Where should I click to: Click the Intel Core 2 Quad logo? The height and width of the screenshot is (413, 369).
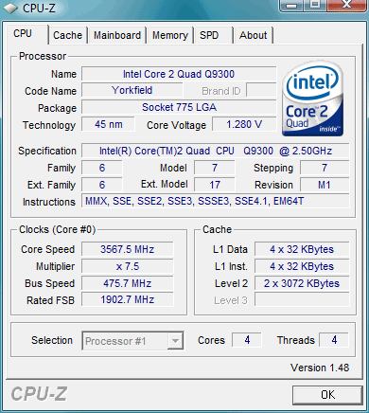pos(313,99)
